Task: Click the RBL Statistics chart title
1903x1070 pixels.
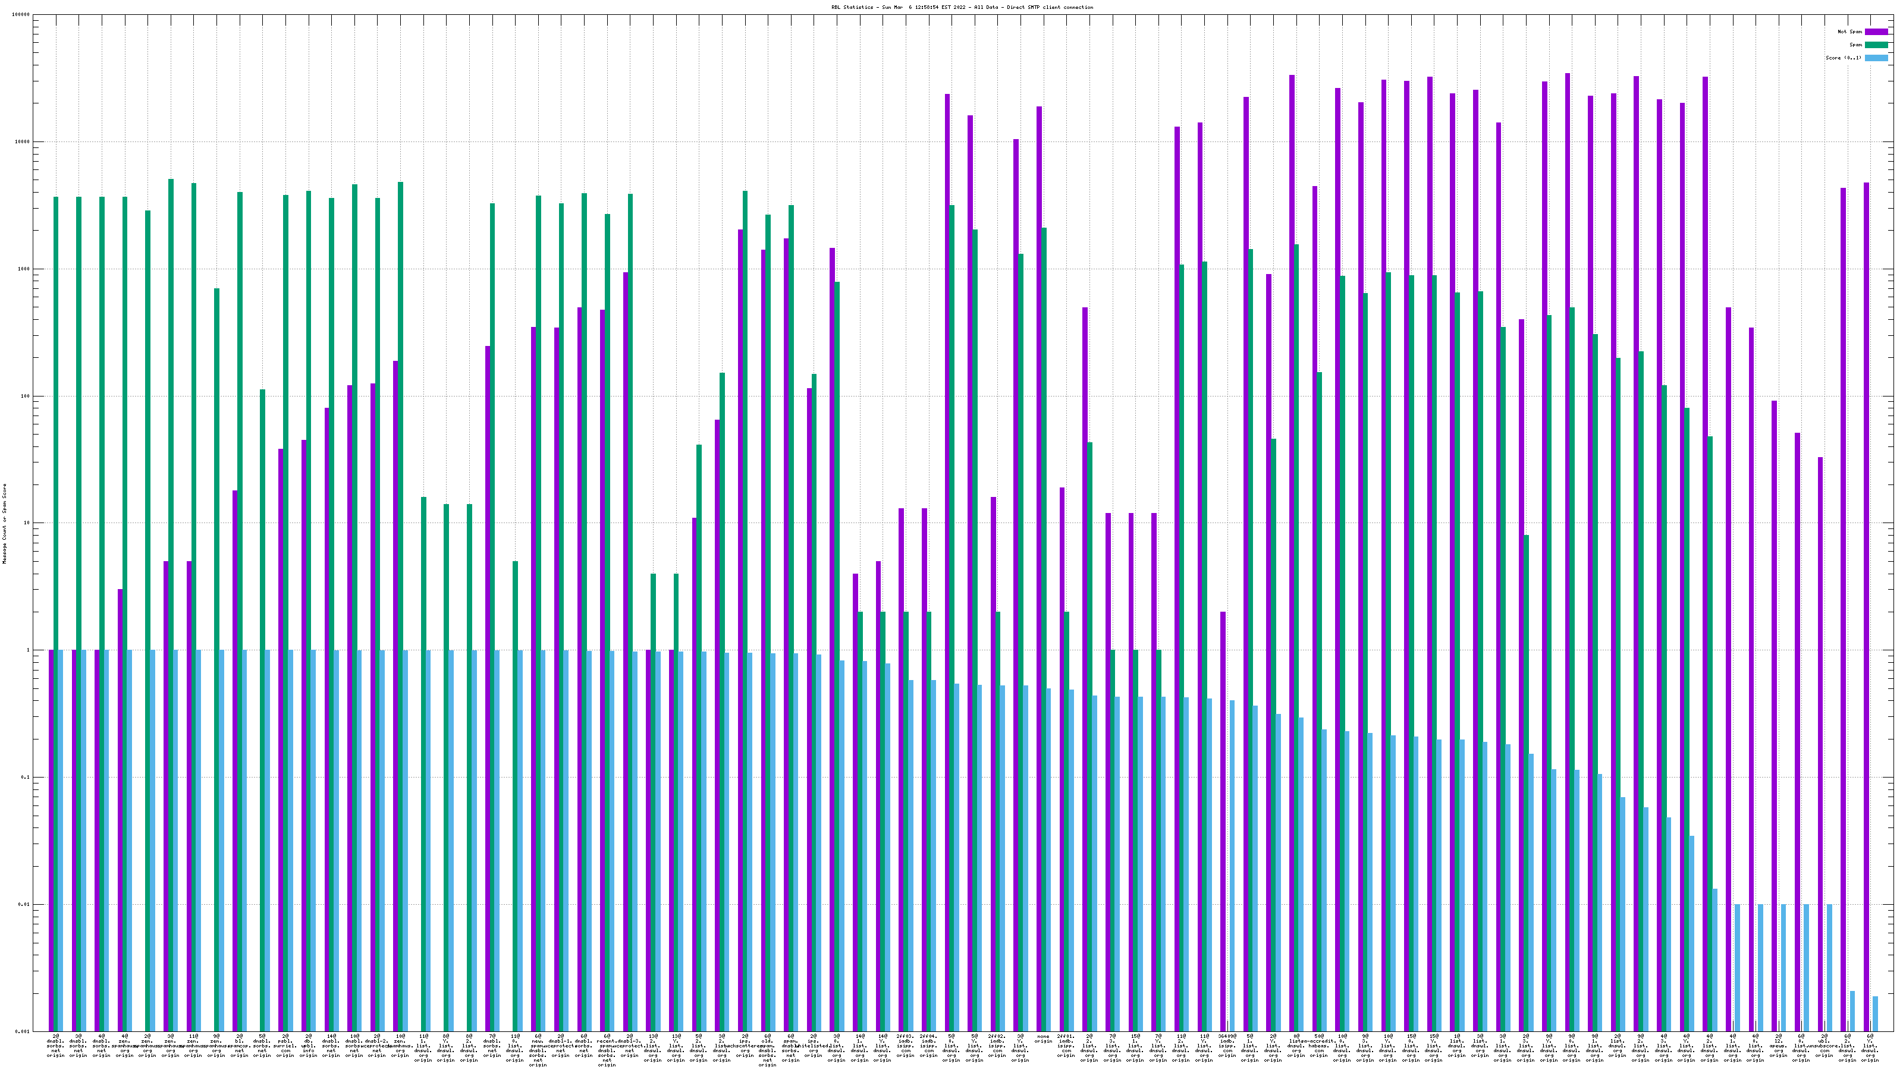Action: 962,7
